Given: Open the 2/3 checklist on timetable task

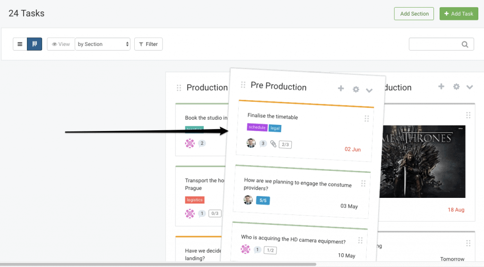Looking at the screenshot, I should (285, 145).
